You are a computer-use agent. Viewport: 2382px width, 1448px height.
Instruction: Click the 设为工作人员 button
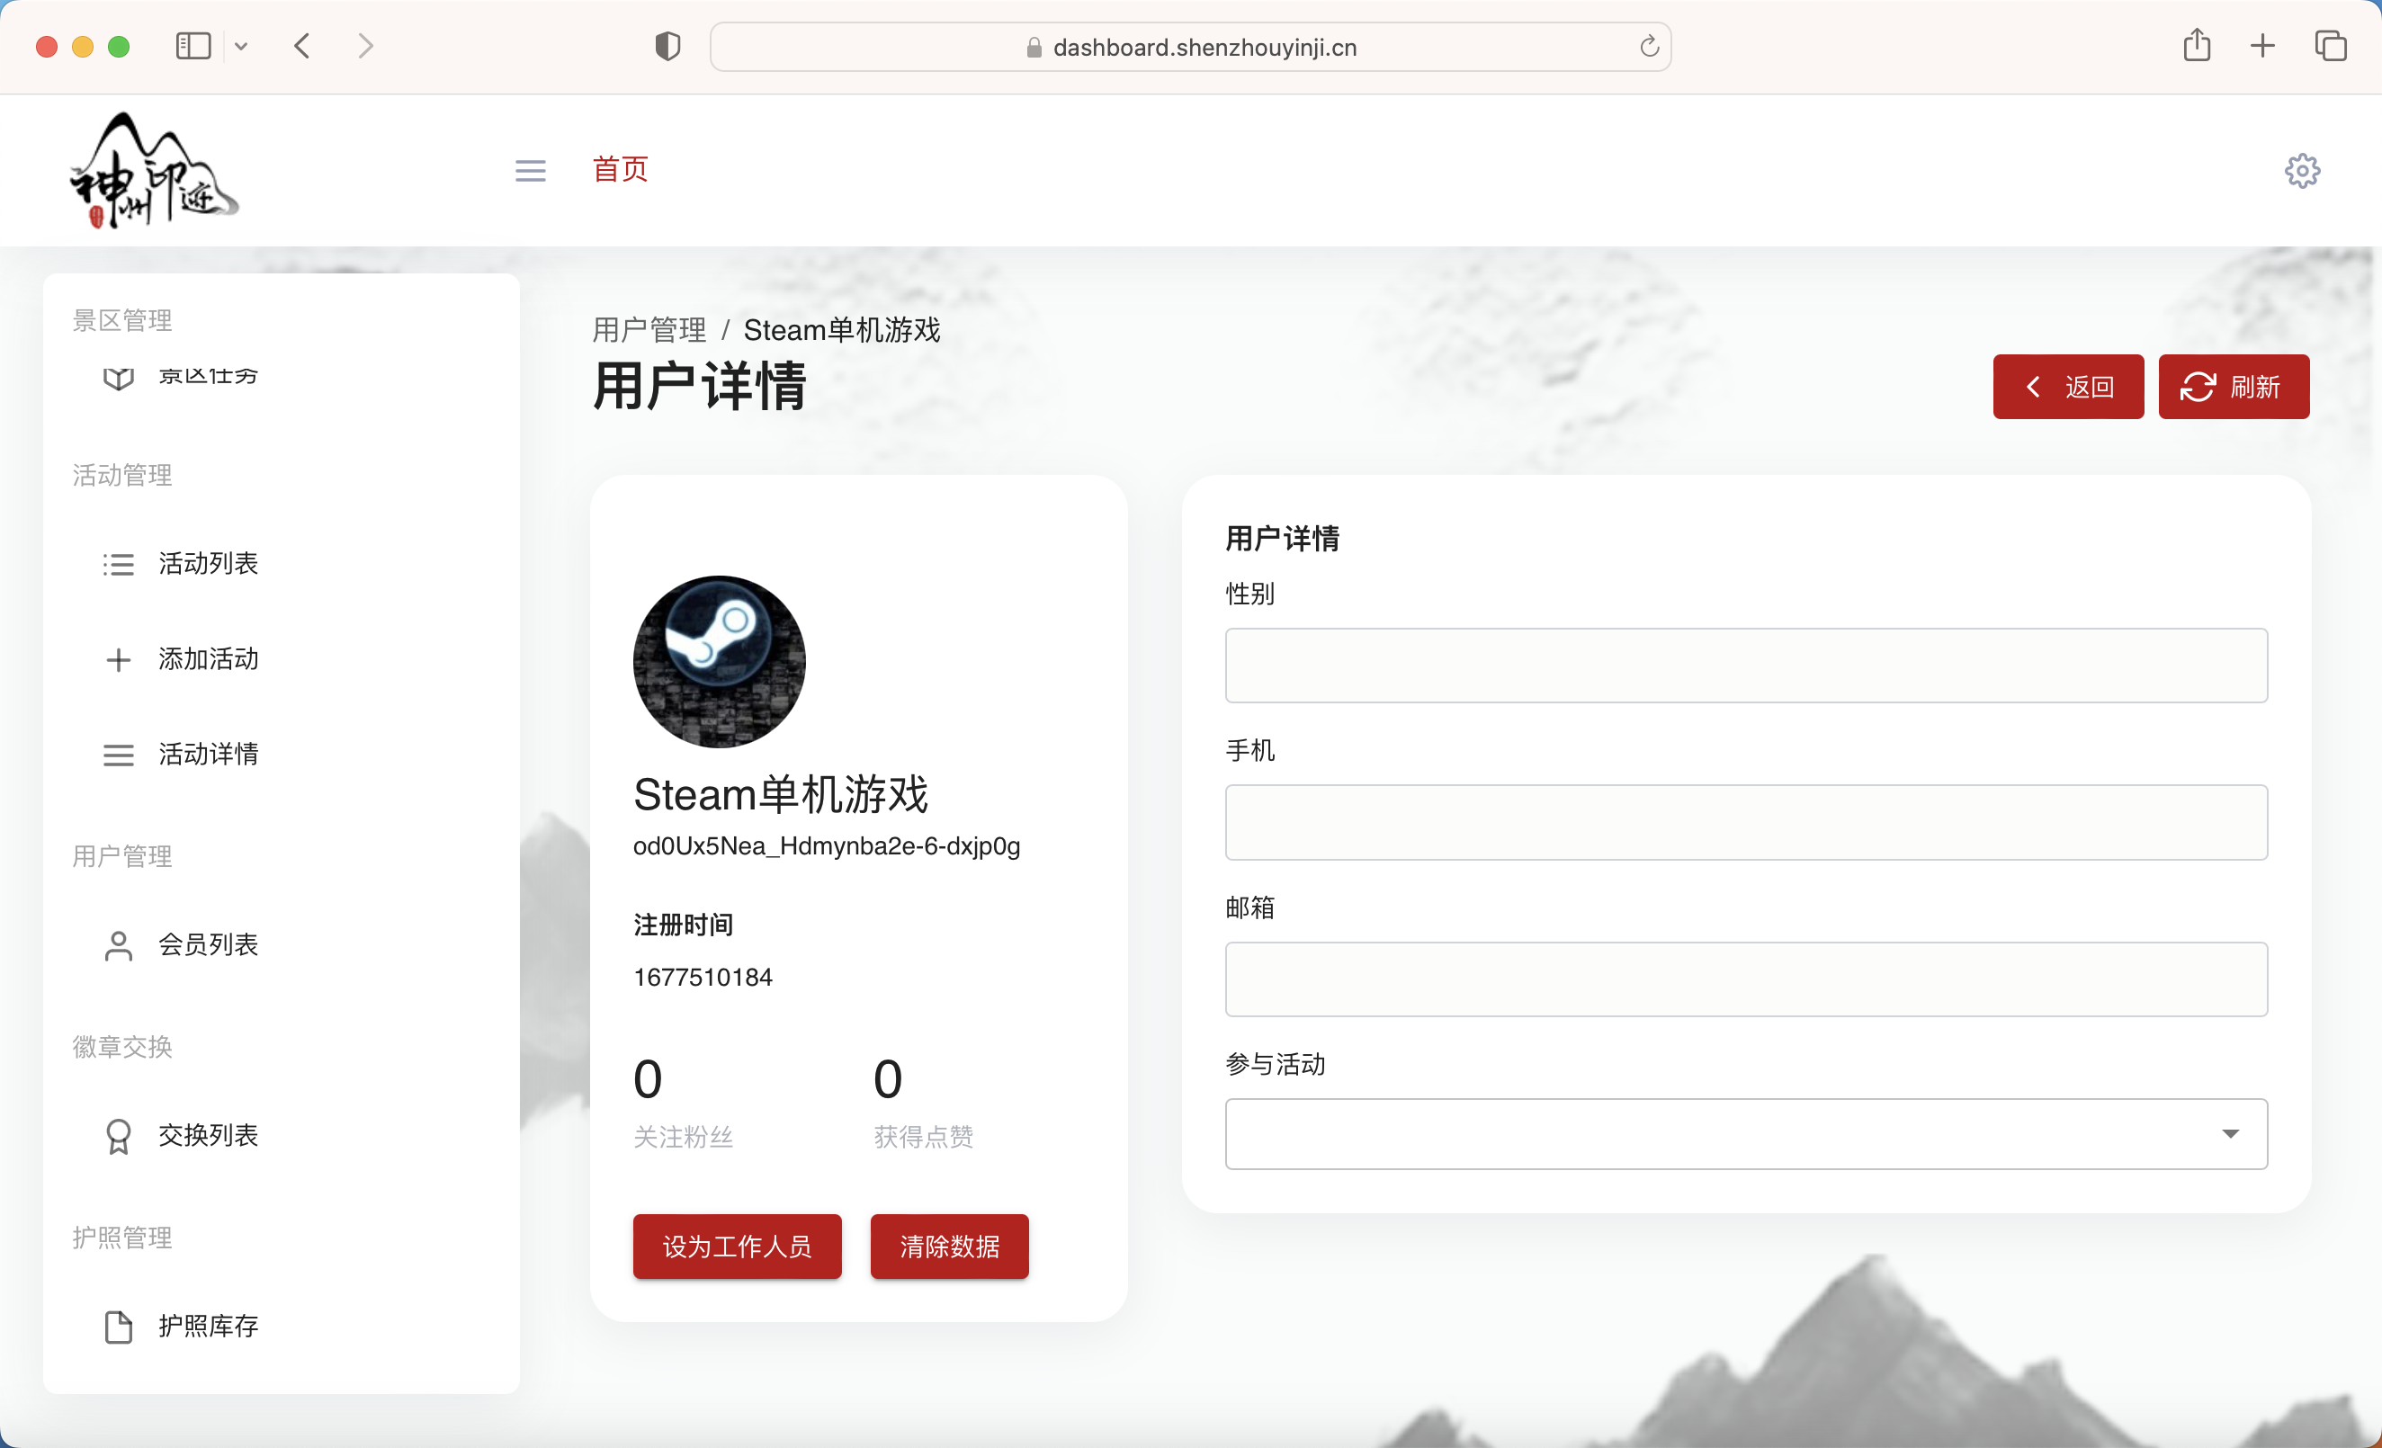(x=737, y=1247)
